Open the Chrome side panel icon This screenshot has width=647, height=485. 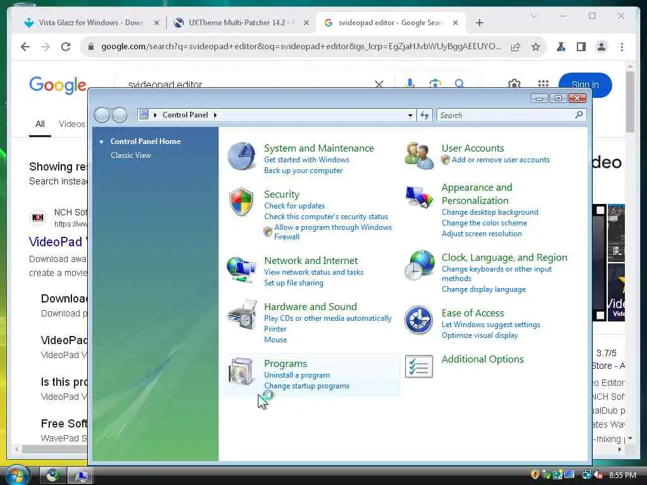(x=581, y=47)
